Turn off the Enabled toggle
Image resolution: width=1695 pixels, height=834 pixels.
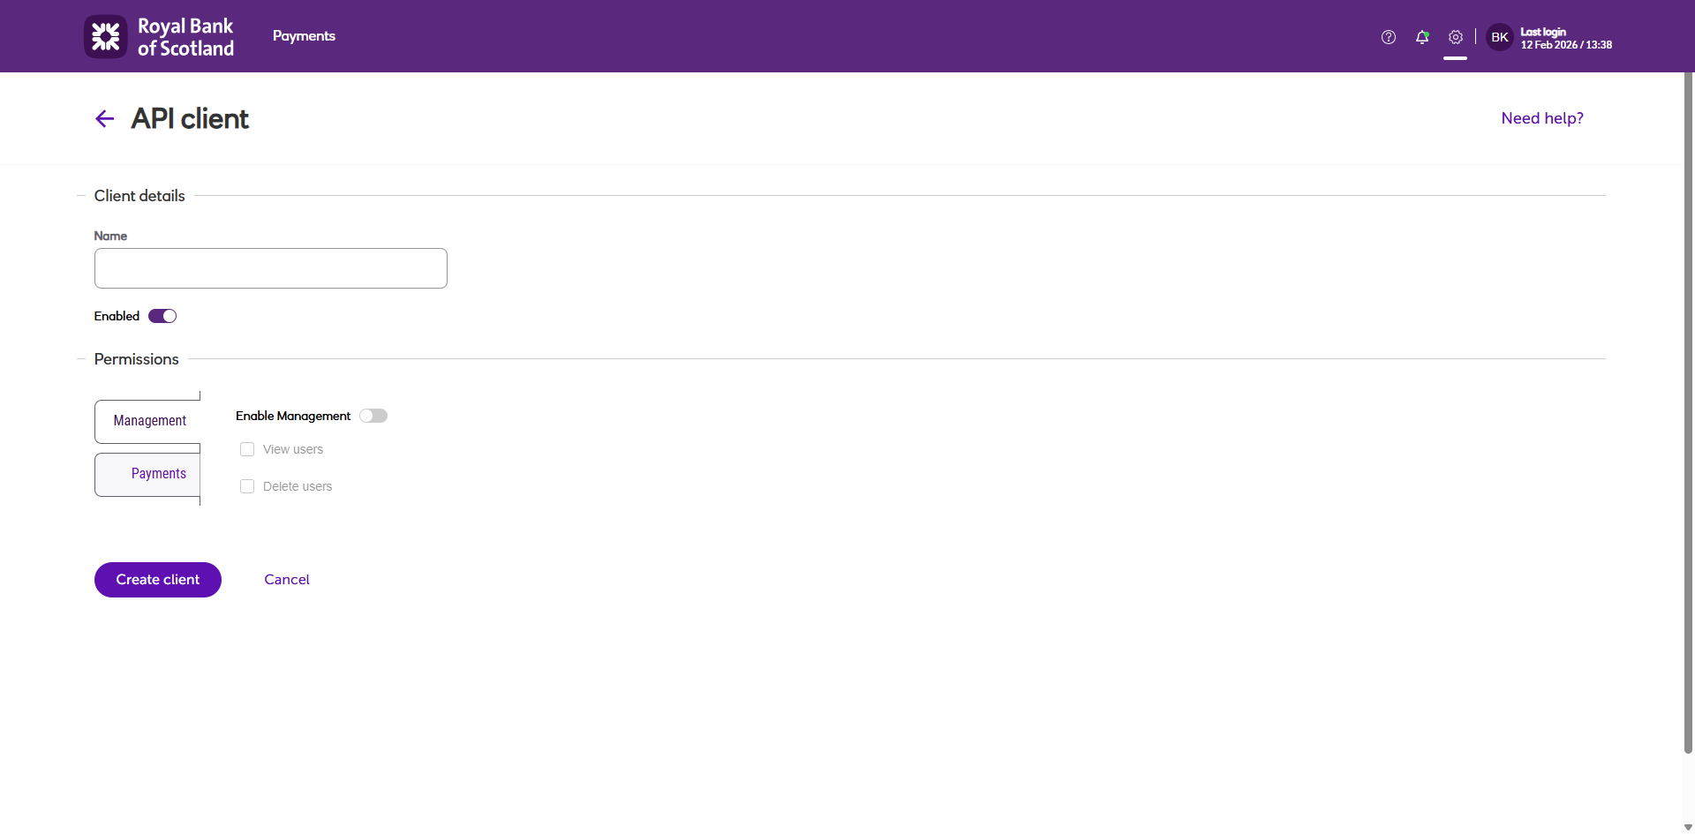(162, 316)
